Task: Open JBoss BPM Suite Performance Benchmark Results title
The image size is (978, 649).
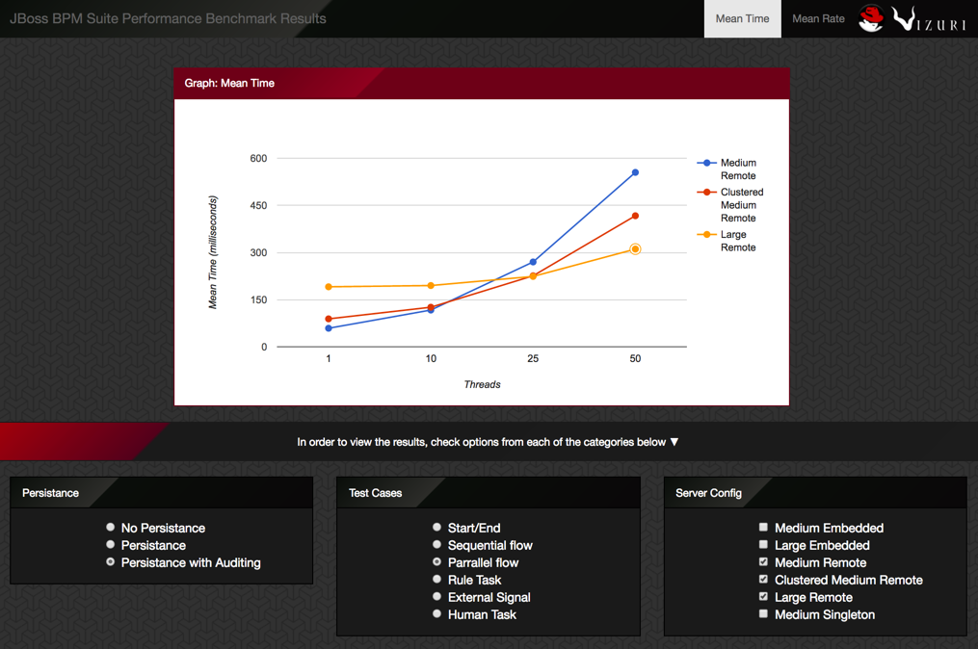Action: [x=168, y=18]
